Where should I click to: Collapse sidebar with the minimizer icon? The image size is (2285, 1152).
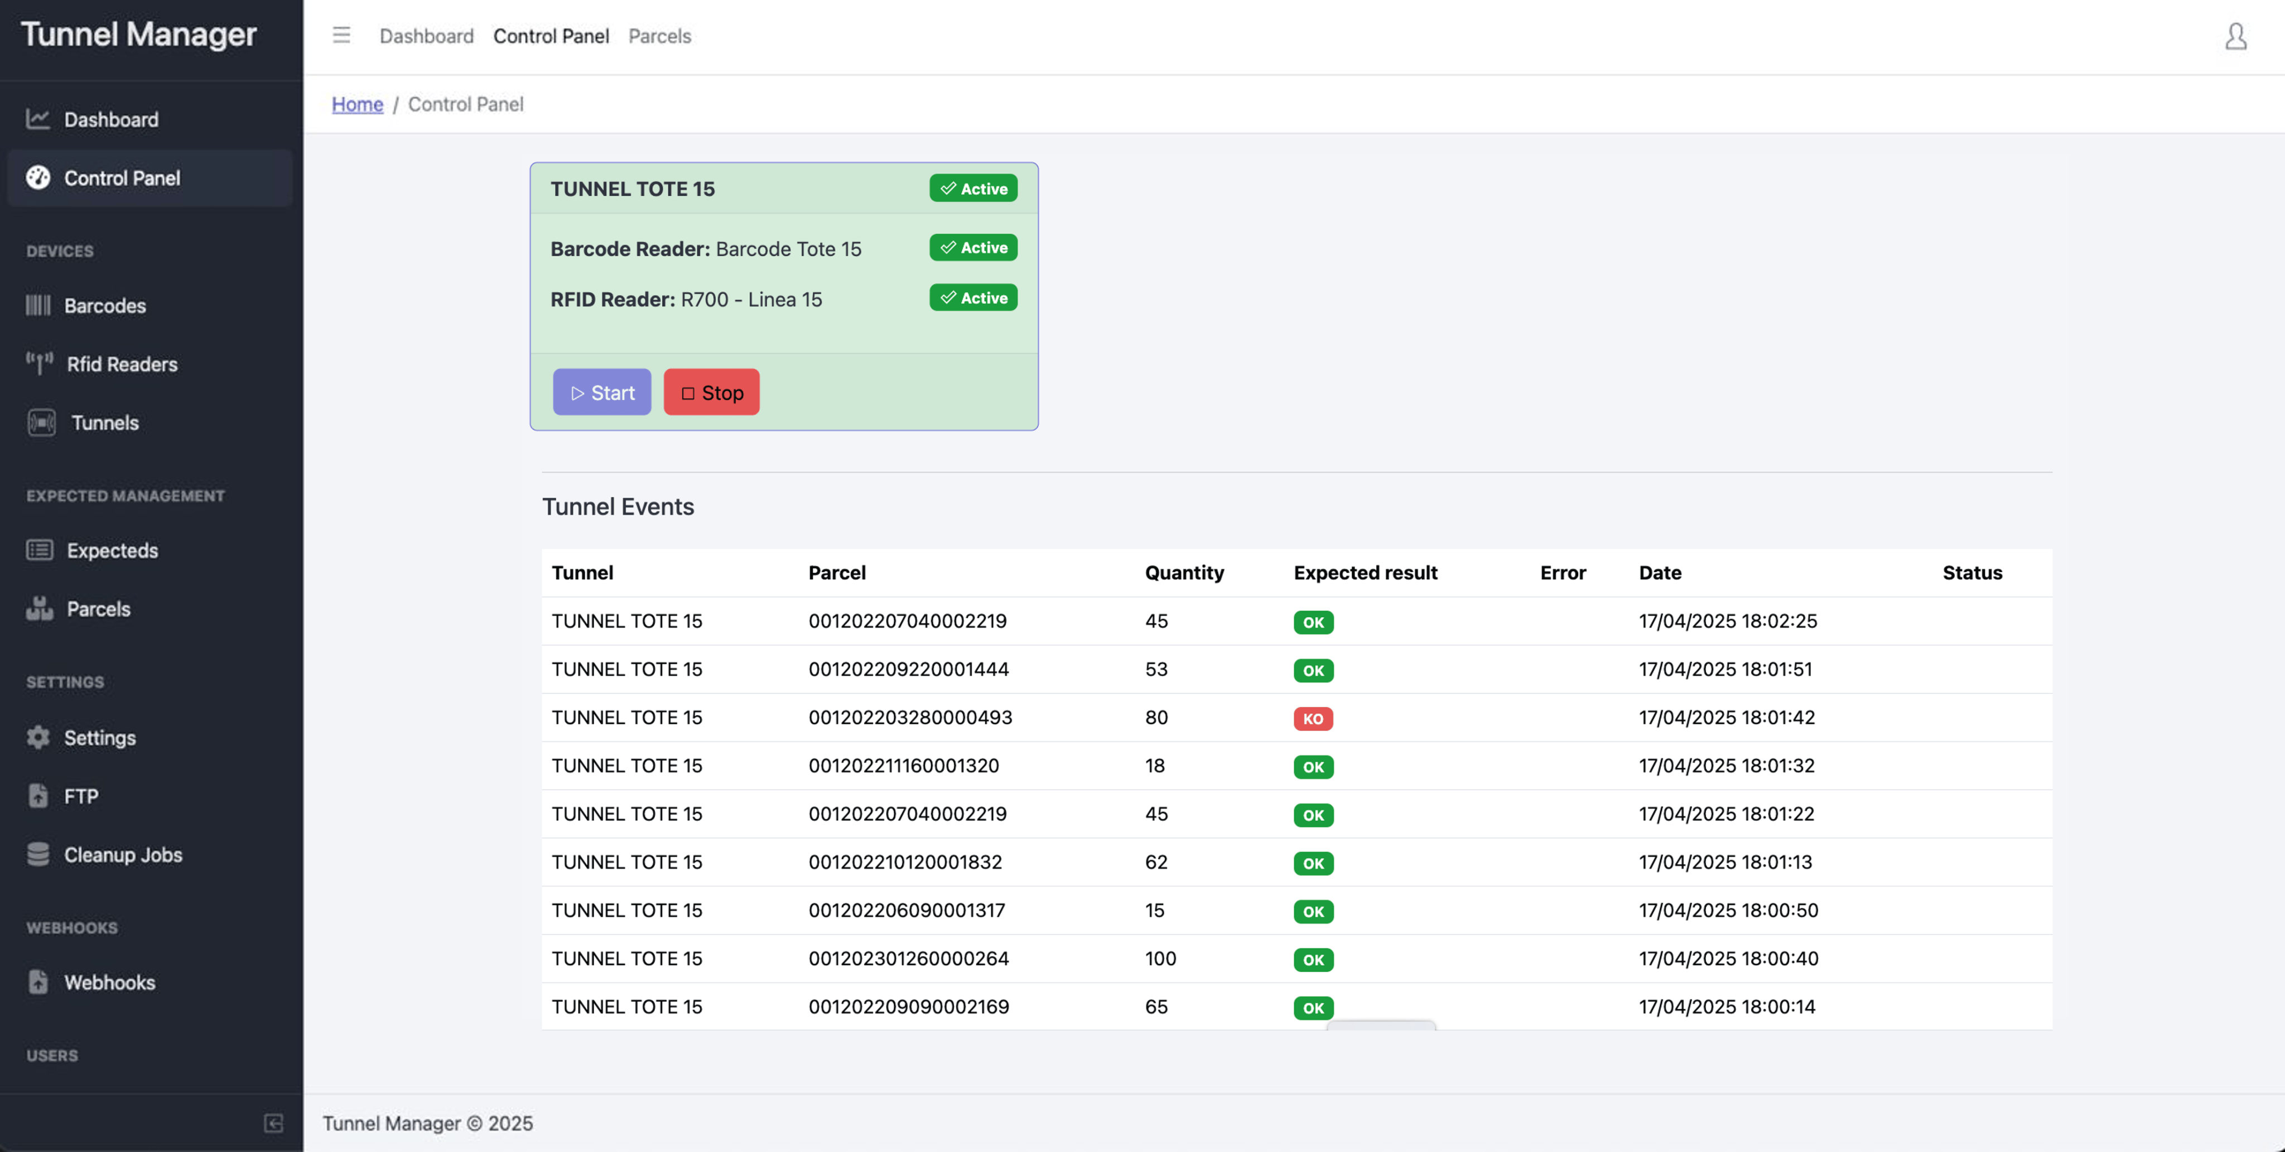coord(273,1123)
